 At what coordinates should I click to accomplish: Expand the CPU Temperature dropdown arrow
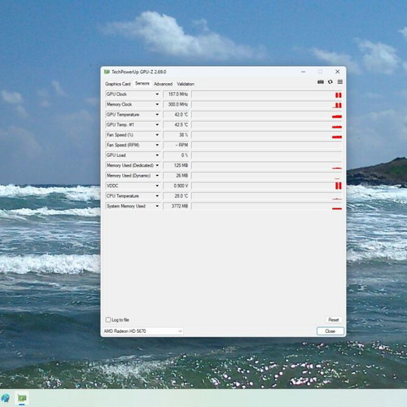(157, 196)
